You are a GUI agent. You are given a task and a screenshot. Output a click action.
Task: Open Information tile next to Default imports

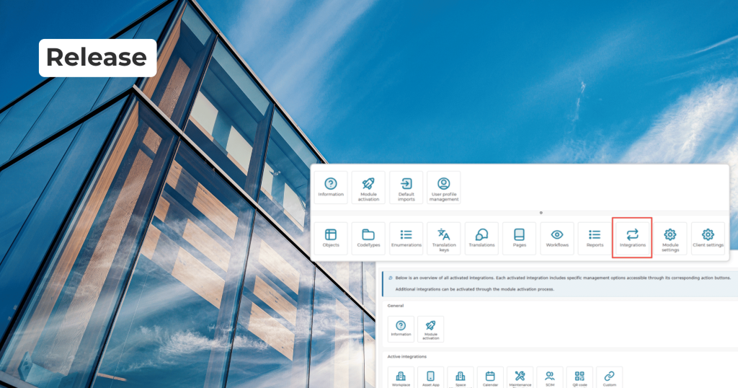(x=331, y=188)
